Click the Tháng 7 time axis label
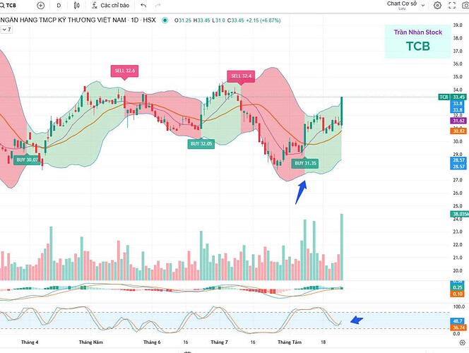Screen dimensions: 469x353 [x=219, y=342]
